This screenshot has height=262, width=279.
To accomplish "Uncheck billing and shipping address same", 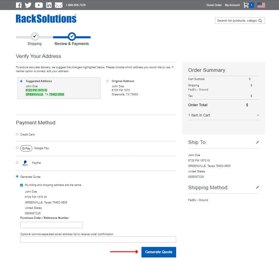I will click(22, 185).
